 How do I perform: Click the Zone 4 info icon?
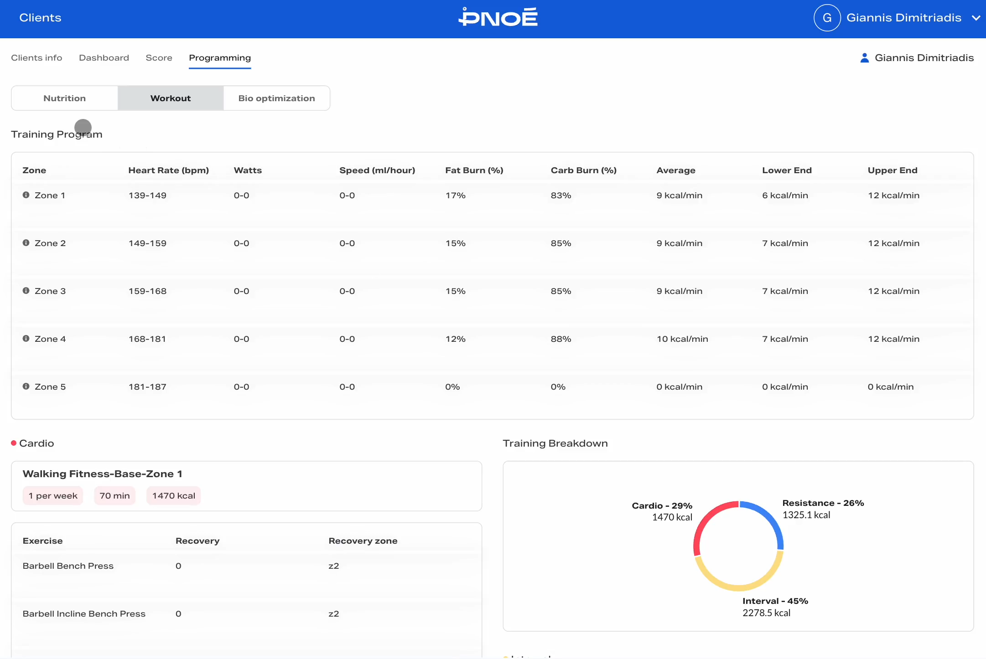26,339
